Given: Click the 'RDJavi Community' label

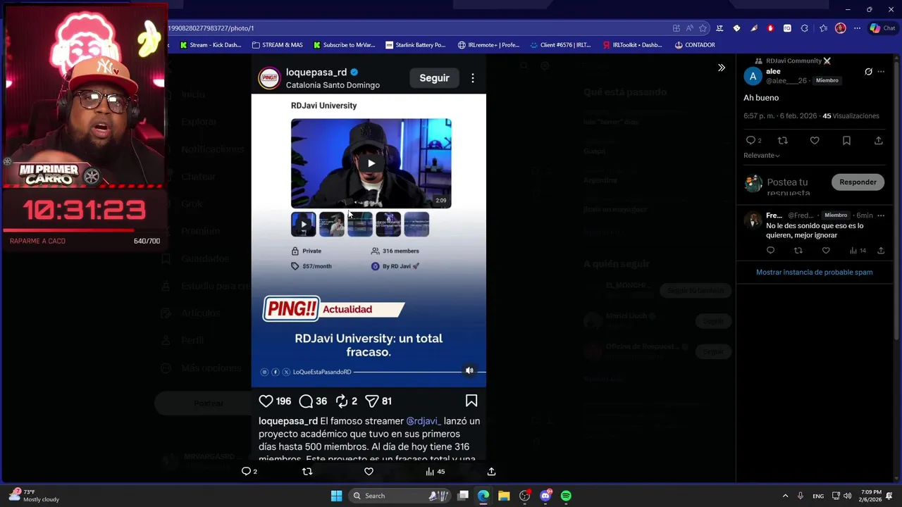Looking at the screenshot, I should click(793, 61).
